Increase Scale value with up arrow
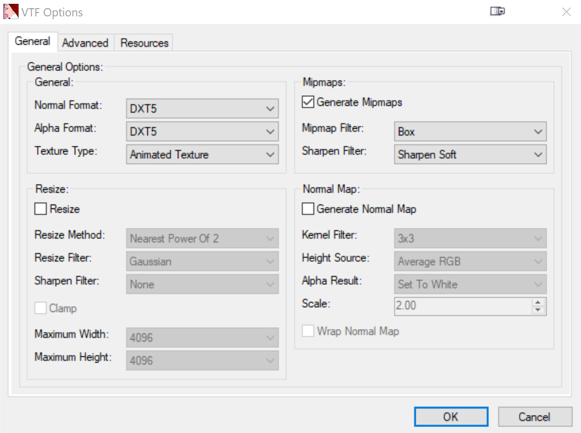 pyautogui.click(x=538, y=302)
